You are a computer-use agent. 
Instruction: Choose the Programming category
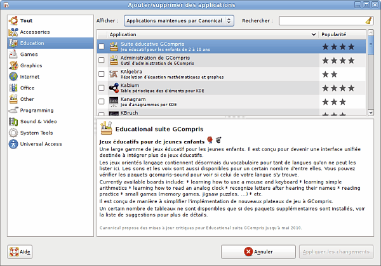(x=51, y=110)
